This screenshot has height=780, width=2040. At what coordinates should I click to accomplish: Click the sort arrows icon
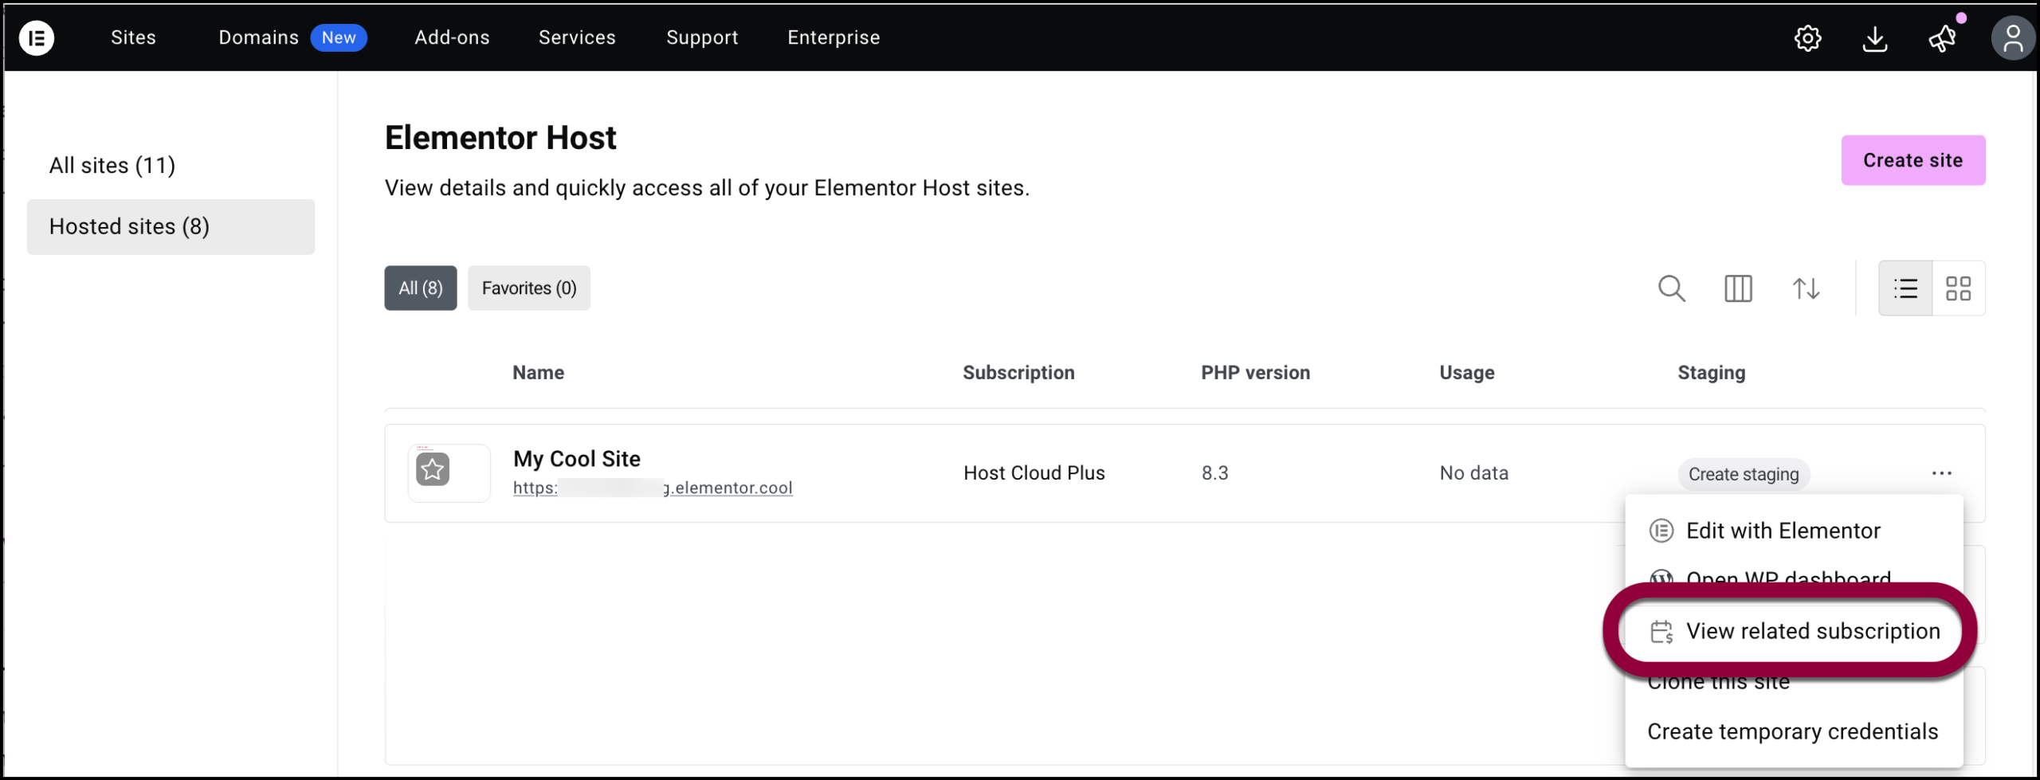tap(1806, 288)
